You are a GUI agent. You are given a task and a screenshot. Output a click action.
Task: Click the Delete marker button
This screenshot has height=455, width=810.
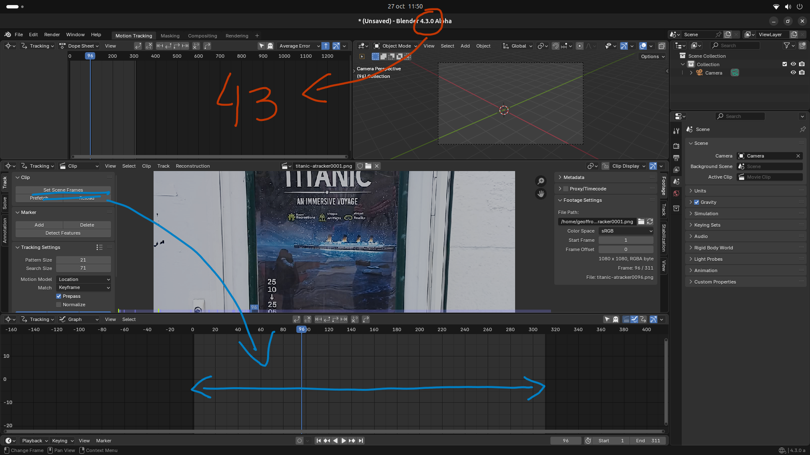pyautogui.click(x=87, y=225)
